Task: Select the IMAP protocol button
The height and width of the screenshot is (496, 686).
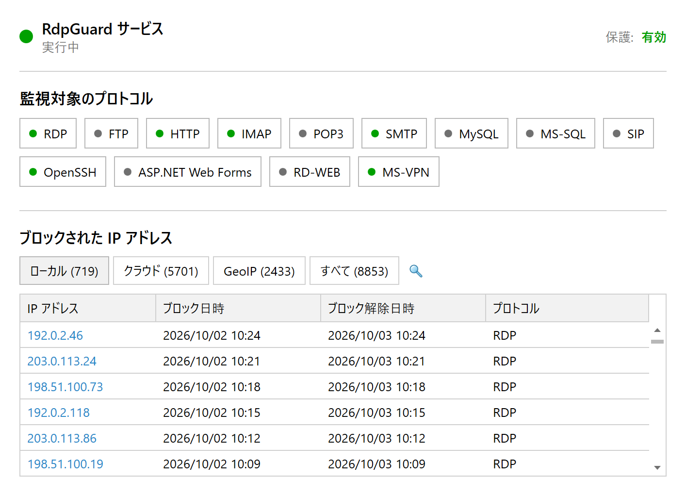Action: [249, 133]
